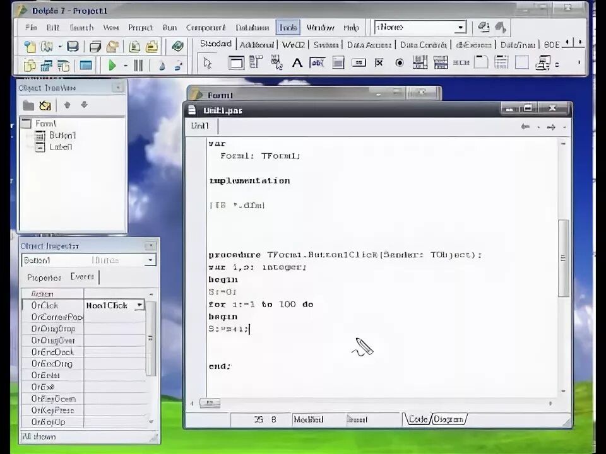Select the Unit1 editor tab
Image resolution: width=606 pixels, height=454 pixels.
tap(200, 126)
